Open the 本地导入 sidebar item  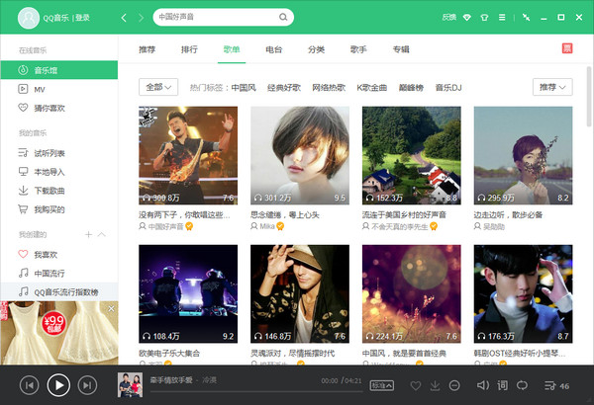pyautogui.click(x=49, y=172)
